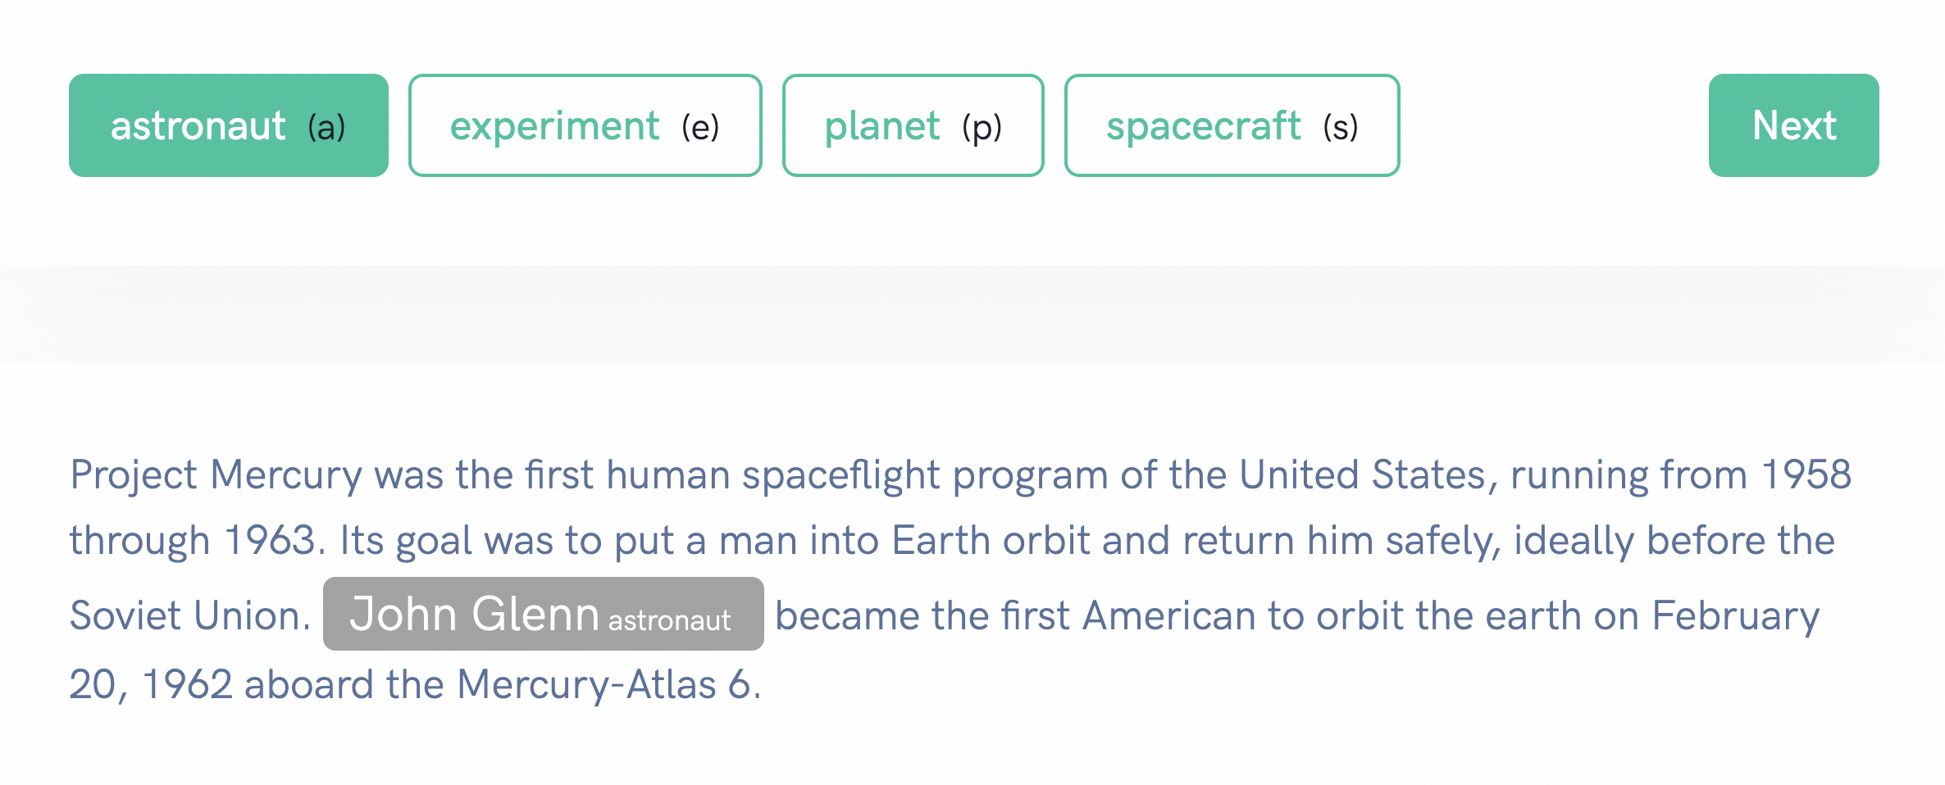The image size is (1945, 785).
Task: Click the word Mercury in Project Mercury
Action: 285,474
